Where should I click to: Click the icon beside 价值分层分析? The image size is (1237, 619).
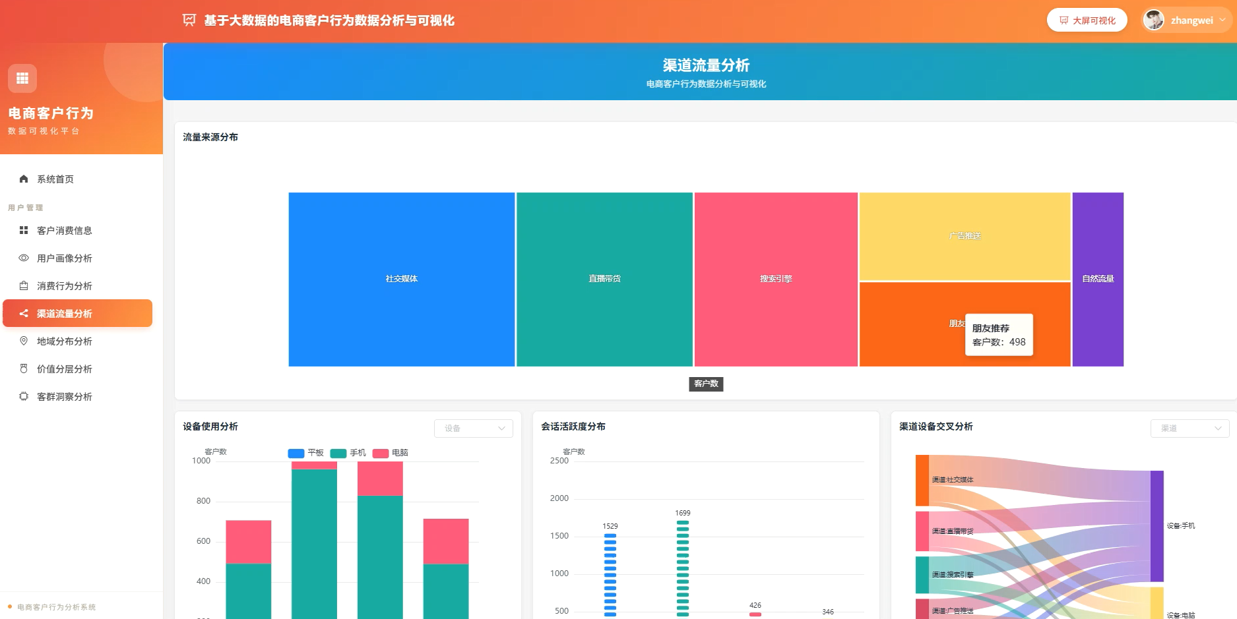(24, 368)
